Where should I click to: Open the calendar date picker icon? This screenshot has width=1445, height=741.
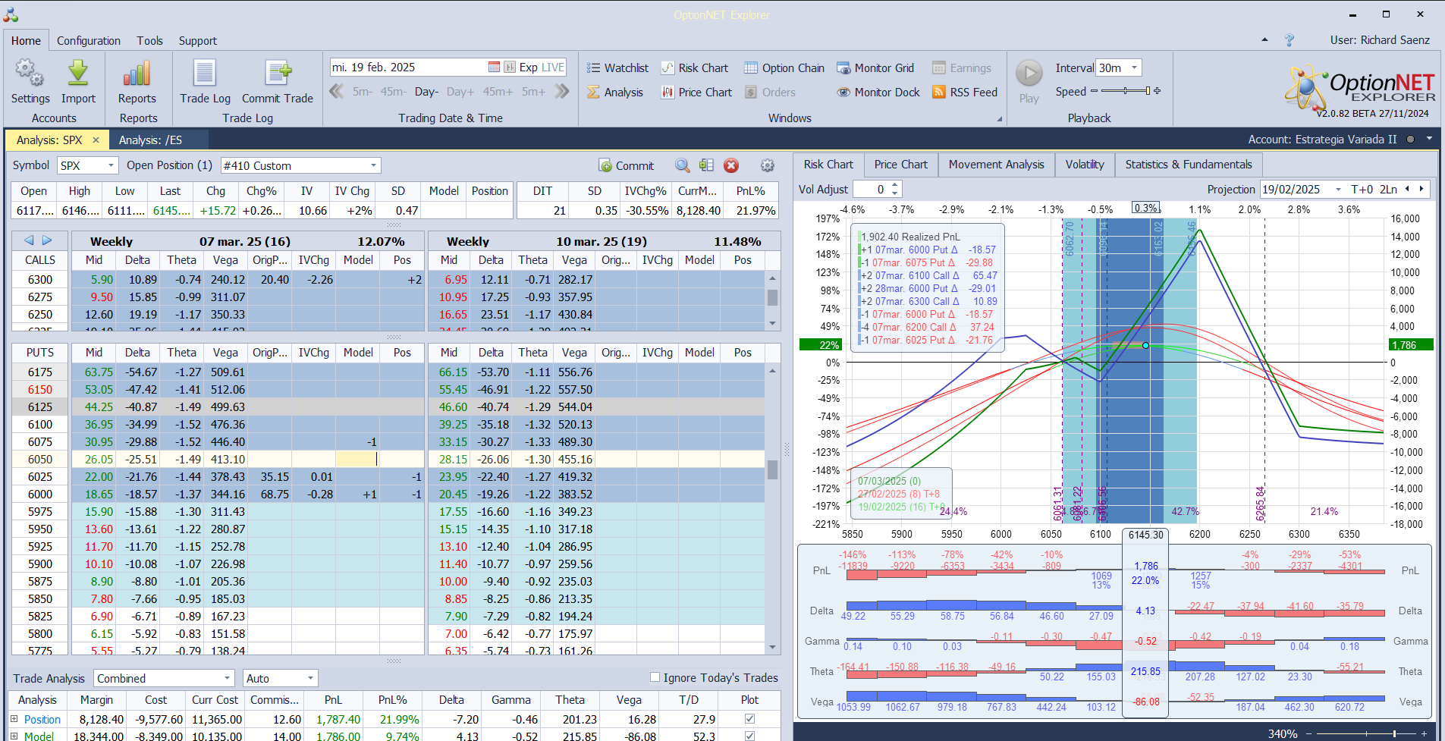pos(494,68)
